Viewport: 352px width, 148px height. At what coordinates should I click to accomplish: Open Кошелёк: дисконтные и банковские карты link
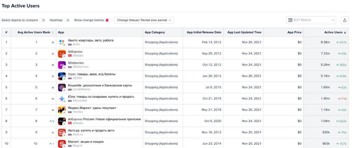click(x=100, y=85)
